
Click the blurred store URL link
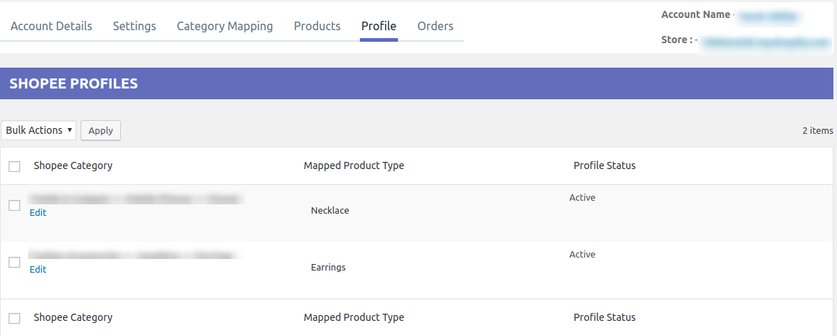766,43
